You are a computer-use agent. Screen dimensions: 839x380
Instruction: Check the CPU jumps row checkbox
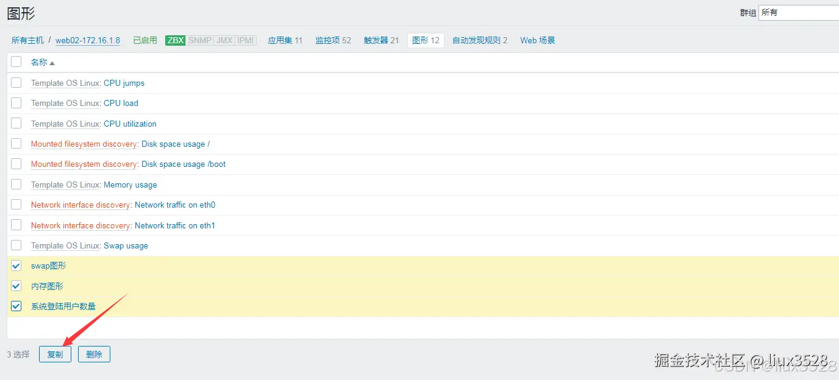[16, 83]
